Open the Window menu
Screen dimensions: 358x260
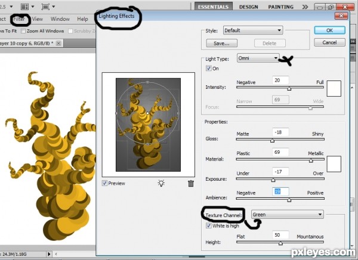click(x=60, y=19)
